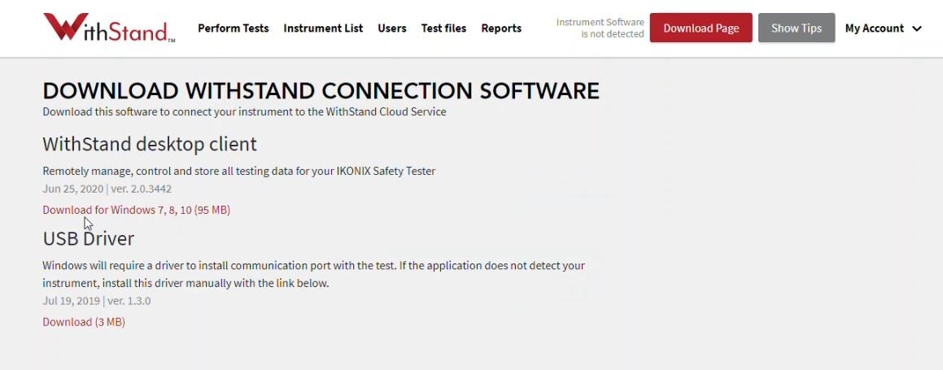The width and height of the screenshot is (943, 370).
Task: Open the Perform Tests menu
Action: (x=234, y=28)
